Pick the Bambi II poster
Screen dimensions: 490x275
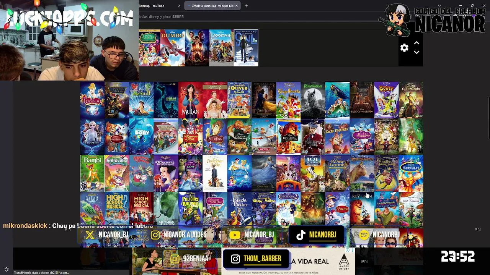point(411,136)
